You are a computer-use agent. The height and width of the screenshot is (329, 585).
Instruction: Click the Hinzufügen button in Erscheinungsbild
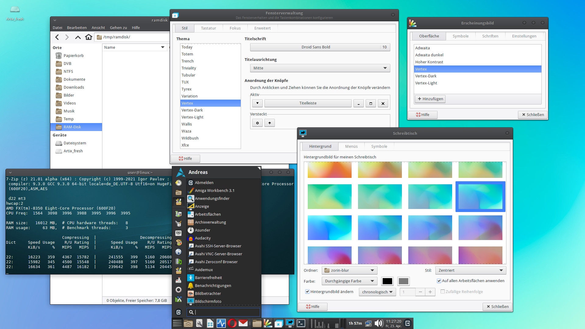430,99
